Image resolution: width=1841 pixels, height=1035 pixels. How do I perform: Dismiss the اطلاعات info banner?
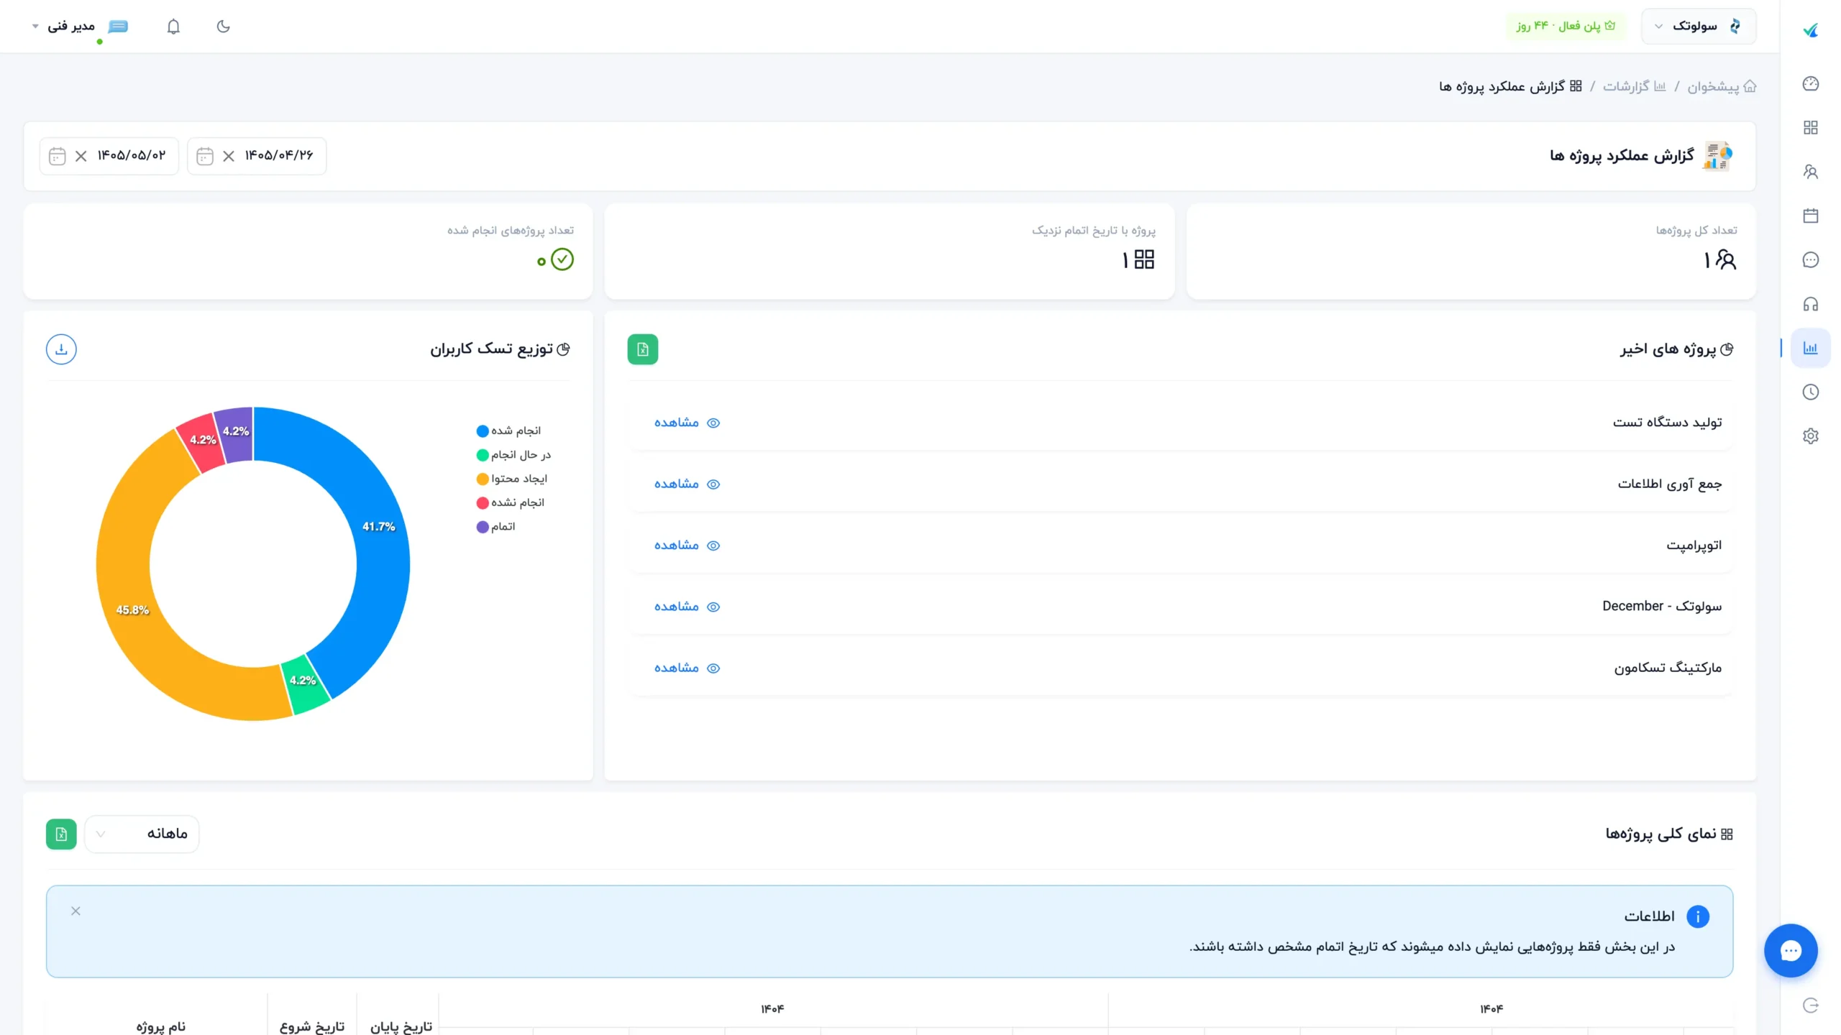[76, 911]
